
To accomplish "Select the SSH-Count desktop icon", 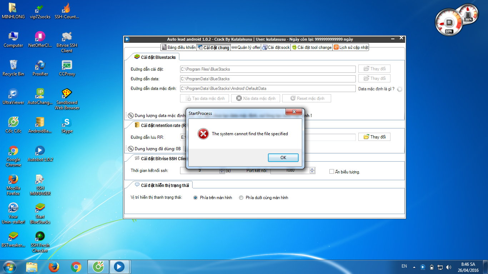I will pos(67,11).
